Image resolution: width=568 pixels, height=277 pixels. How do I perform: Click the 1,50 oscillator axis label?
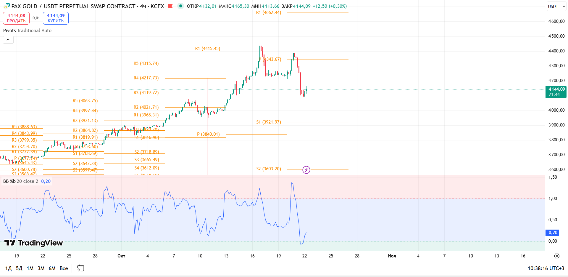tap(553, 177)
